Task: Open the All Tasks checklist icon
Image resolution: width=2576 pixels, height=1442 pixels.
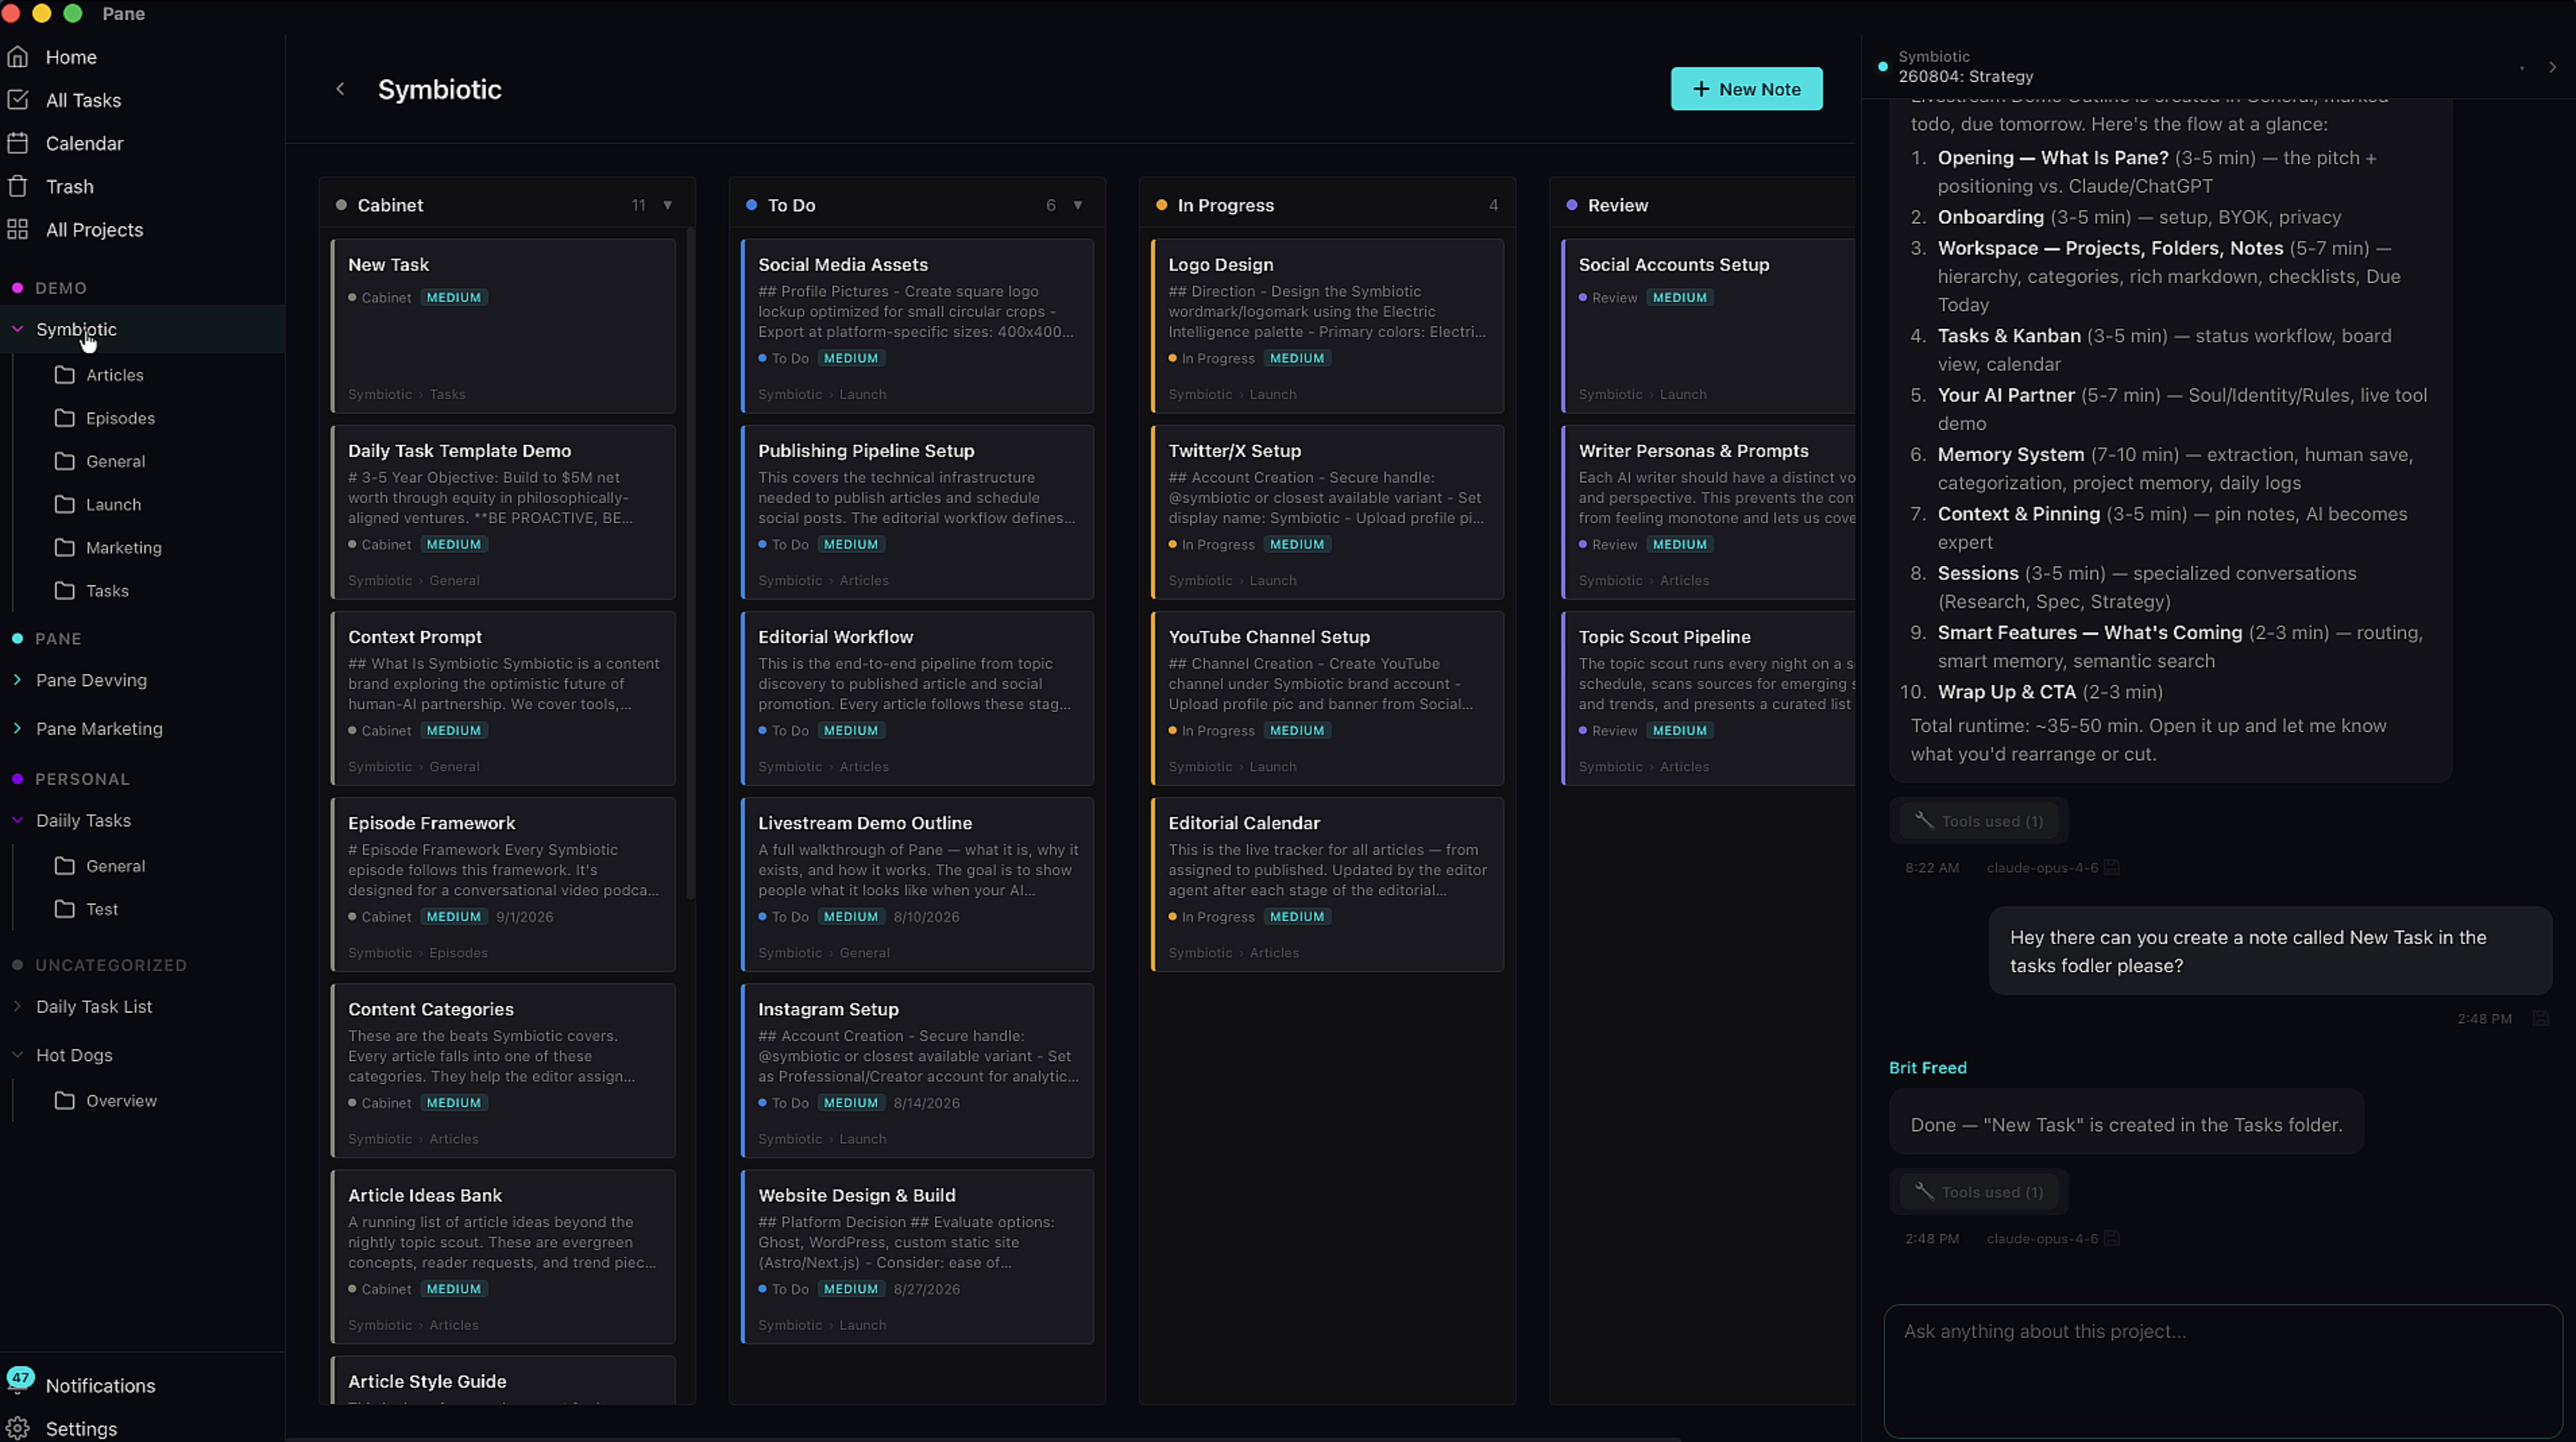Action: tap(17, 100)
